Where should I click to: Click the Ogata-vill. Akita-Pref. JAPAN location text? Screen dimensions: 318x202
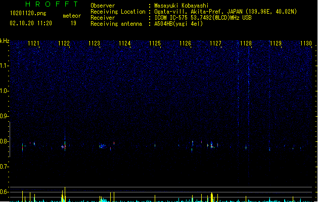click(x=225, y=12)
